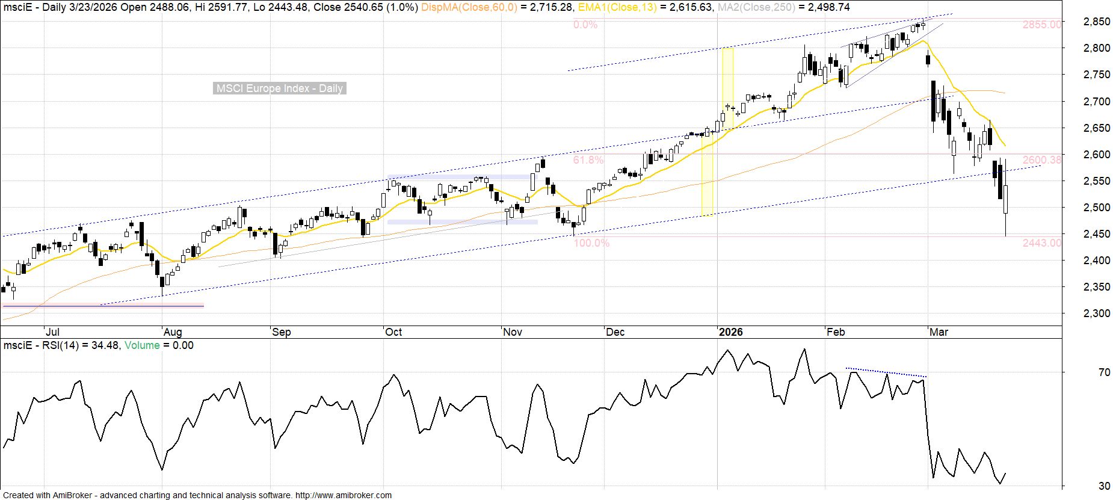Click the 61.8% Fibonacci level label
The image size is (1113, 500).
(588, 160)
